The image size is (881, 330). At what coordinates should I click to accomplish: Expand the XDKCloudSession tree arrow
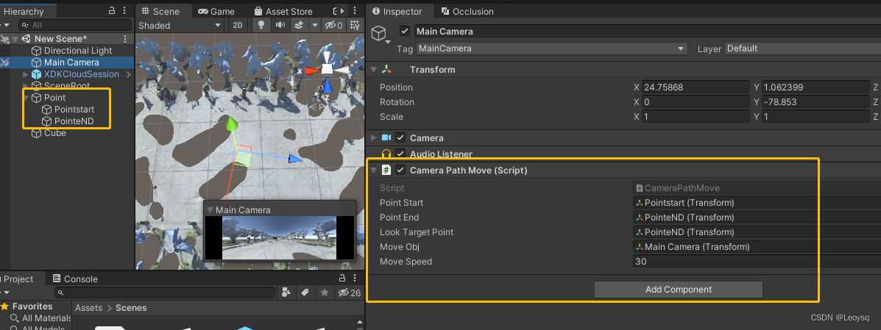(25, 74)
